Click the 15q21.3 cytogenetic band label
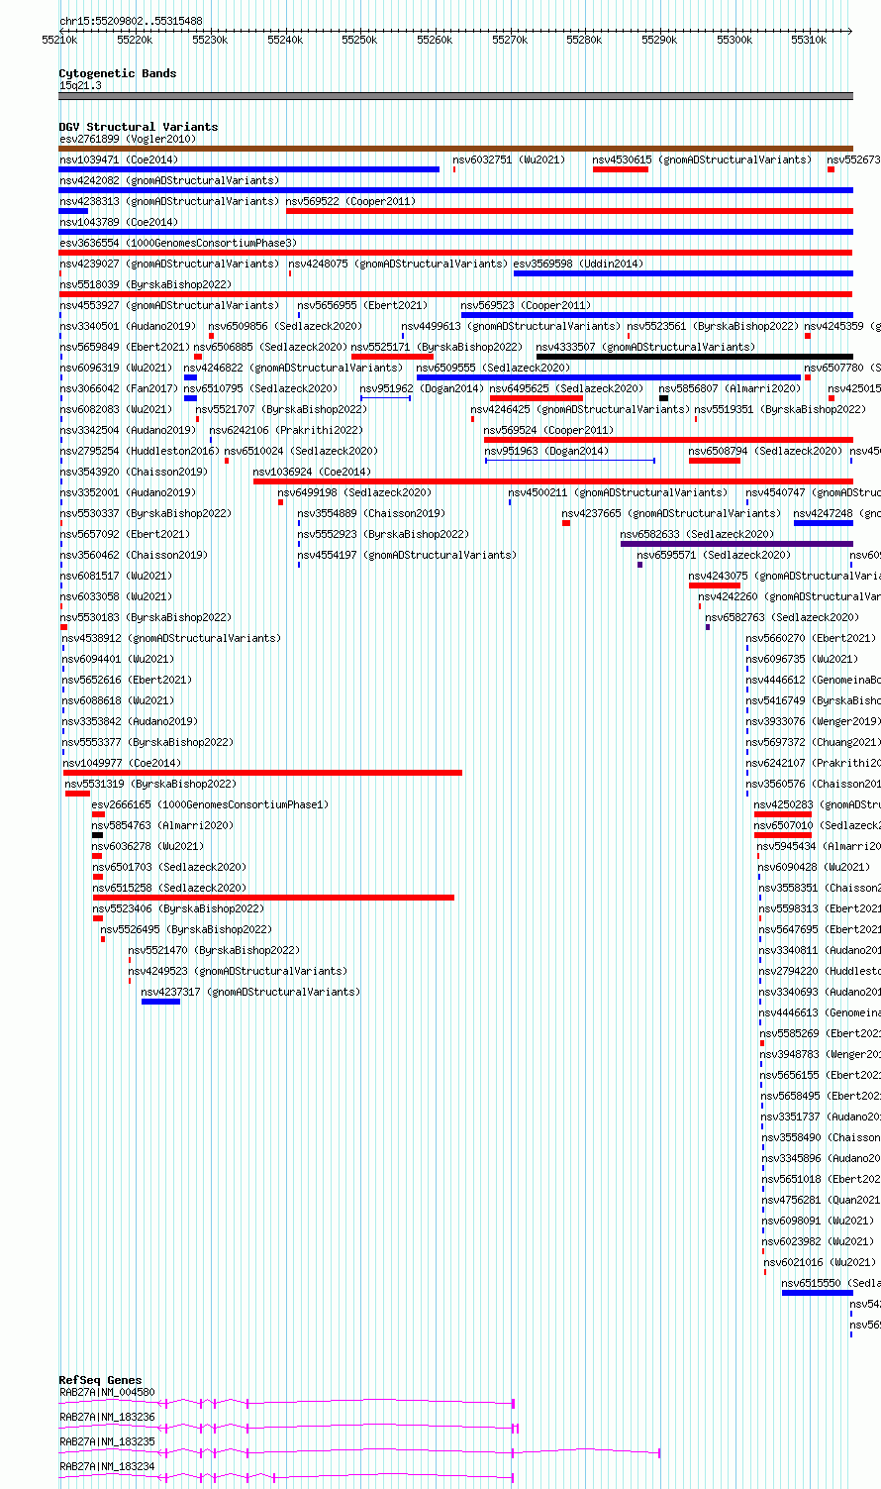The image size is (881, 1489). point(80,86)
